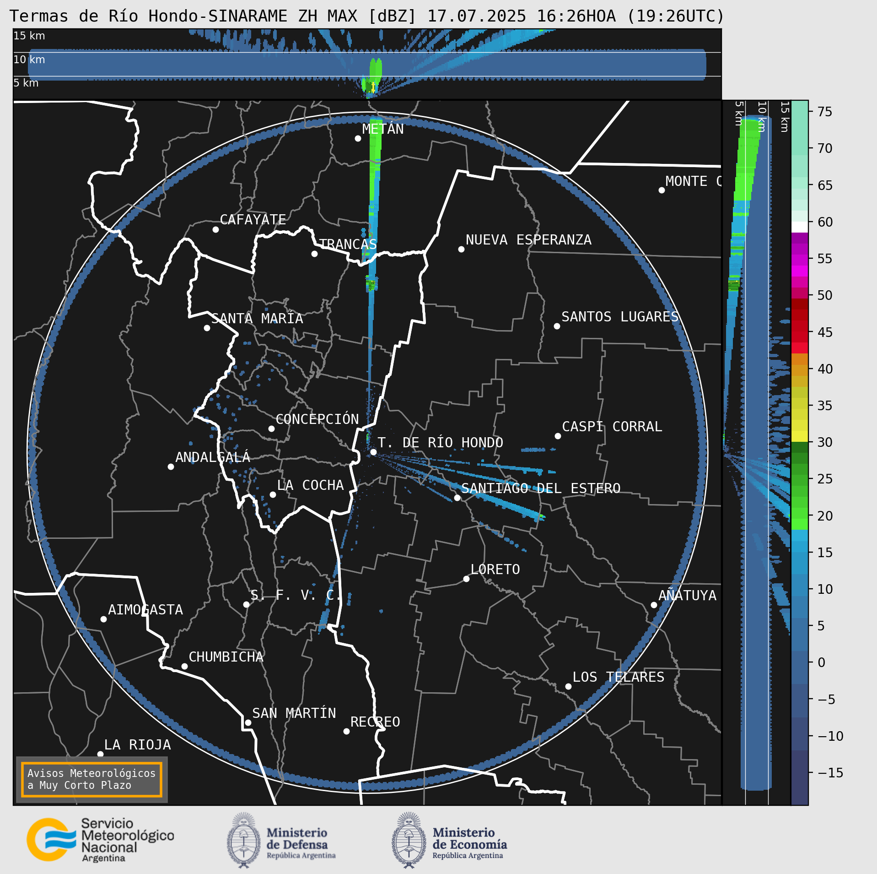
Task: Click the green echo in side cross-section panel
Action: tap(747, 160)
